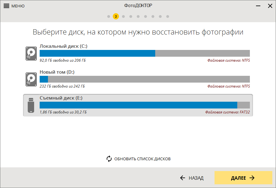
Task: Click Файловая система: NTFS under disk C:
Action: pos(228,60)
